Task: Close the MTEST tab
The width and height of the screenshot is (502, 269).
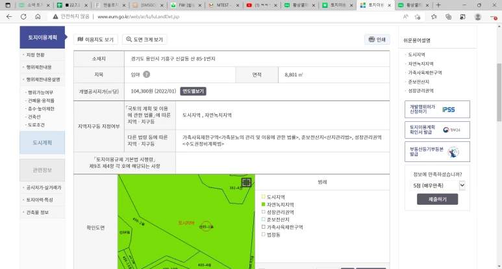Action: [238, 5]
